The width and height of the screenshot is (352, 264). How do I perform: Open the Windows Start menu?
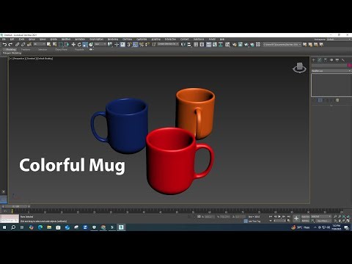[4, 227]
